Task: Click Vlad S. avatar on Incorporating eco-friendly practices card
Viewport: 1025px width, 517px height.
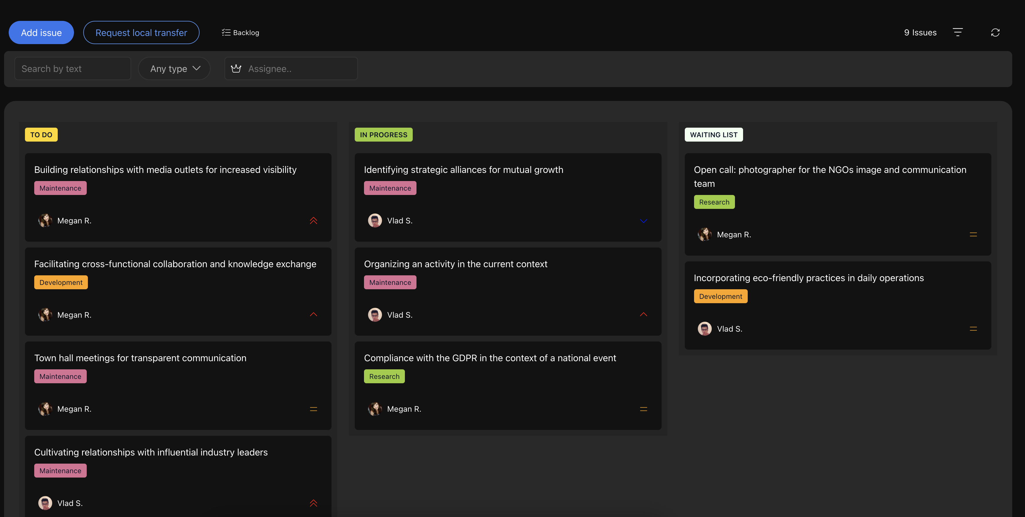Action: tap(704, 329)
